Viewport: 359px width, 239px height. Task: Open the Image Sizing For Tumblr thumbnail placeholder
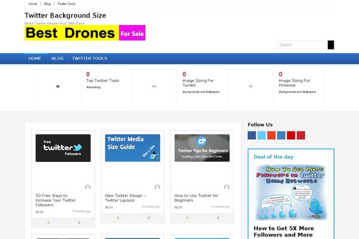154,88
